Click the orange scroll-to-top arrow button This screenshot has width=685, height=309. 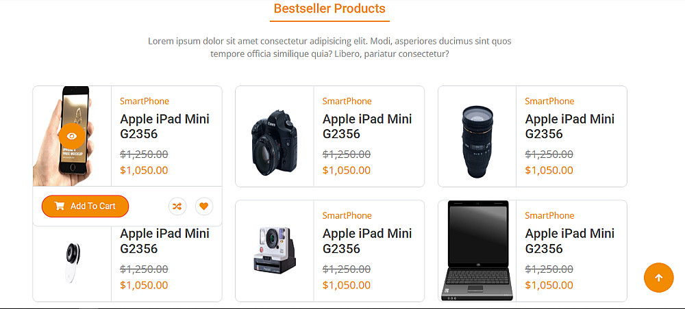pyautogui.click(x=659, y=278)
